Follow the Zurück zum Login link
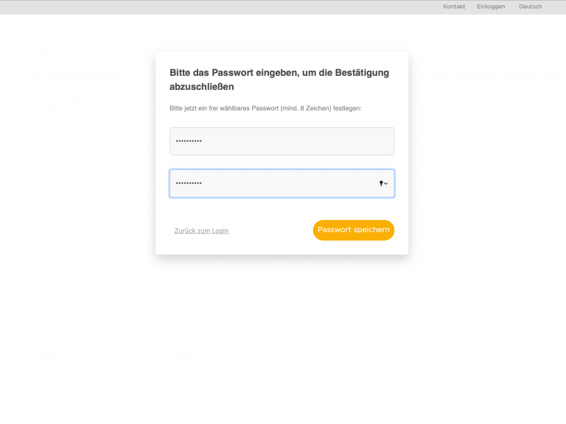 201,230
